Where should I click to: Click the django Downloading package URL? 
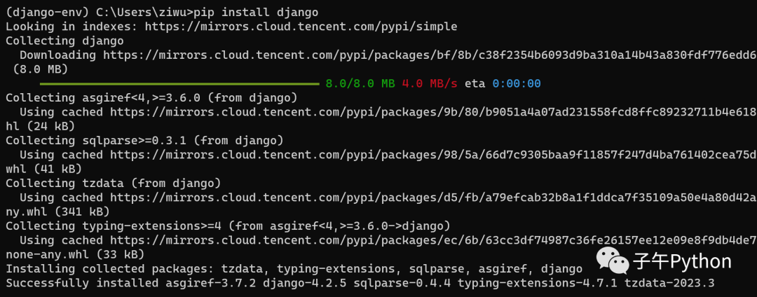[x=430, y=55]
